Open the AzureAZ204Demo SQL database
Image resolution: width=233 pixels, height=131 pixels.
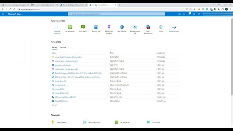[61, 101]
